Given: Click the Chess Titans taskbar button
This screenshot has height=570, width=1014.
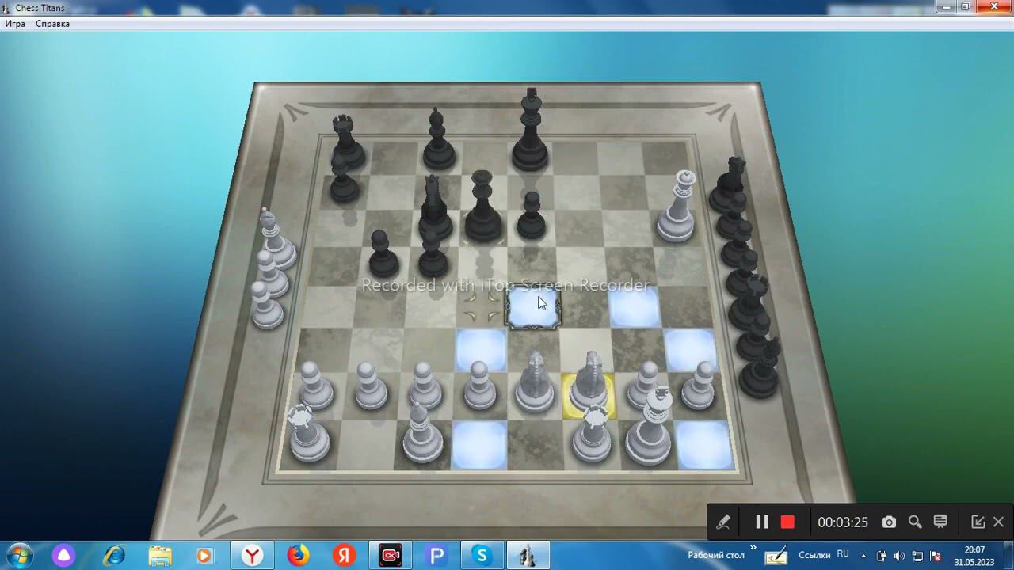Looking at the screenshot, I should click(528, 556).
